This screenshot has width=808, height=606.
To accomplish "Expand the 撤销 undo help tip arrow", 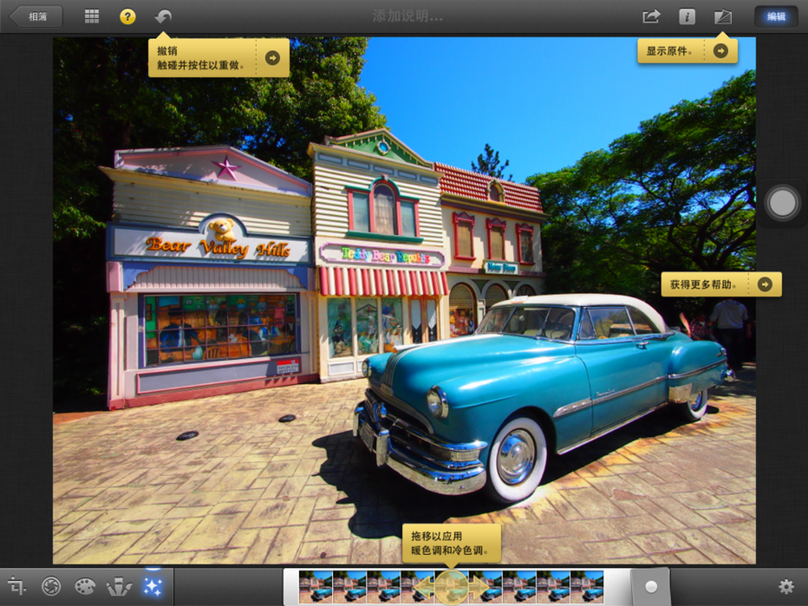I will [272, 57].
